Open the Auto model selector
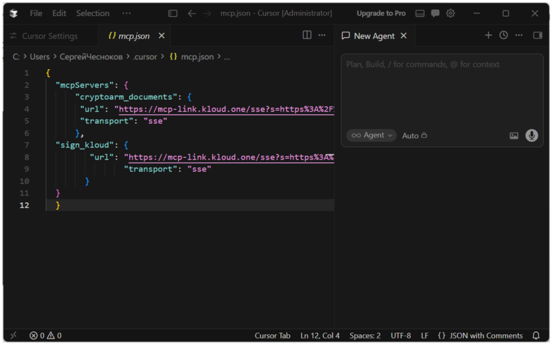Screen dimensions: 552x344 point(415,136)
